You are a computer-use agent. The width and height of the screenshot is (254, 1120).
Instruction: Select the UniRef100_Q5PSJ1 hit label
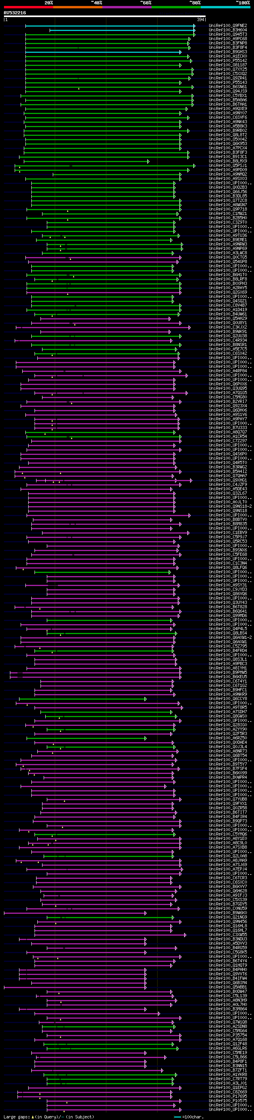coord(228,165)
